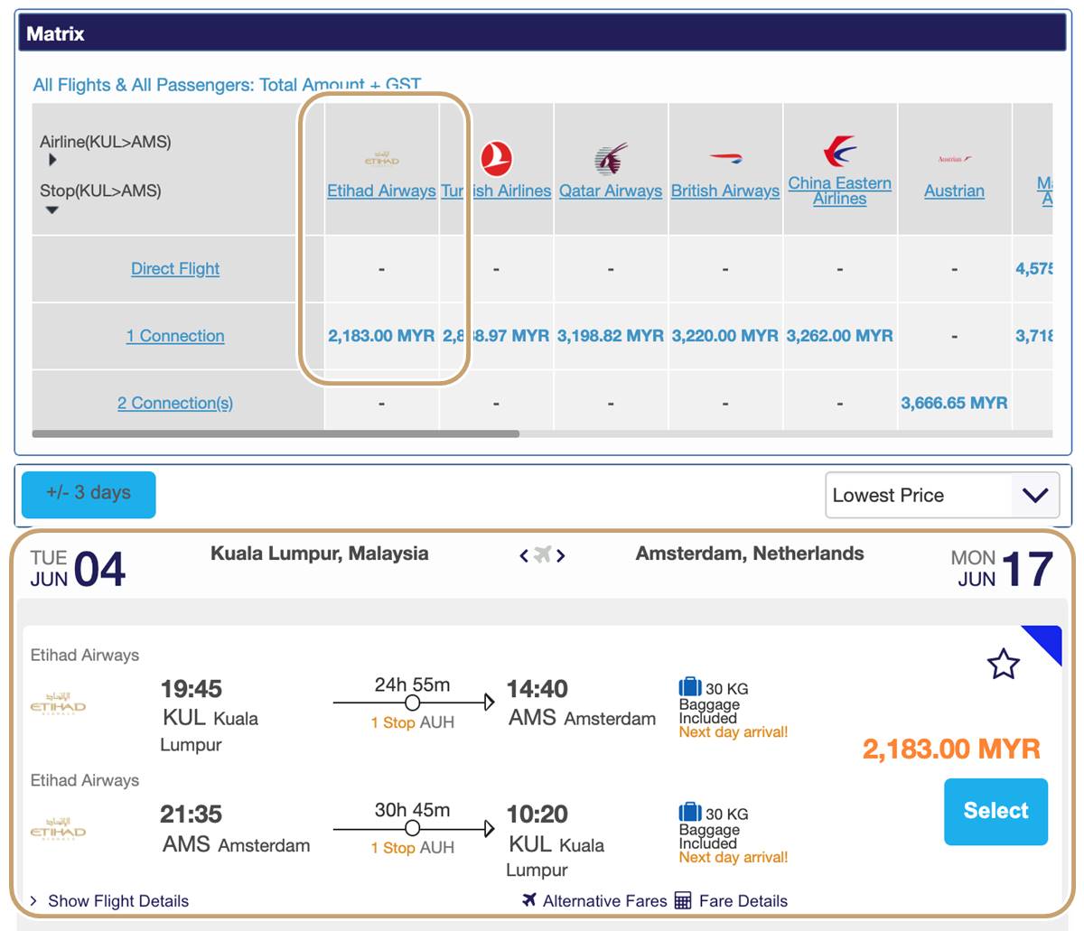Click the Amsterdam, Netherlands heading
This screenshot has height=931, width=1084.
coord(750,554)
